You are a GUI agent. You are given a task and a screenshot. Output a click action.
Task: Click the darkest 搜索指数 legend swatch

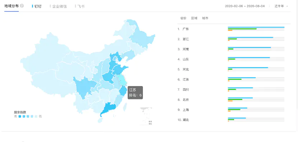coord(20,117)
